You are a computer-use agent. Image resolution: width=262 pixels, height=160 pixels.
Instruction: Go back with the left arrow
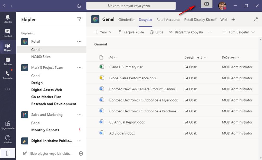point(4,6)
